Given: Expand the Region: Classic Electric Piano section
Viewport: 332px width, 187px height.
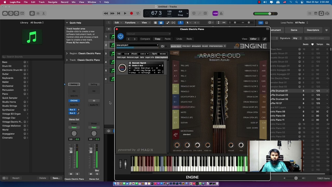Looking at the screenshot, I should (x=67, y=54).
